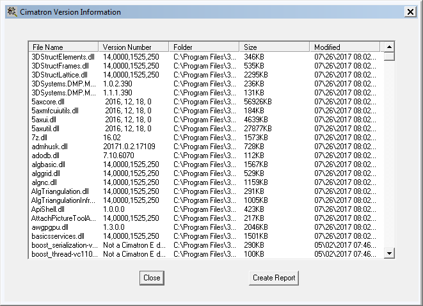423x306 pixels.
Task: Click the Create Report button
Action: tap(274, 278)
